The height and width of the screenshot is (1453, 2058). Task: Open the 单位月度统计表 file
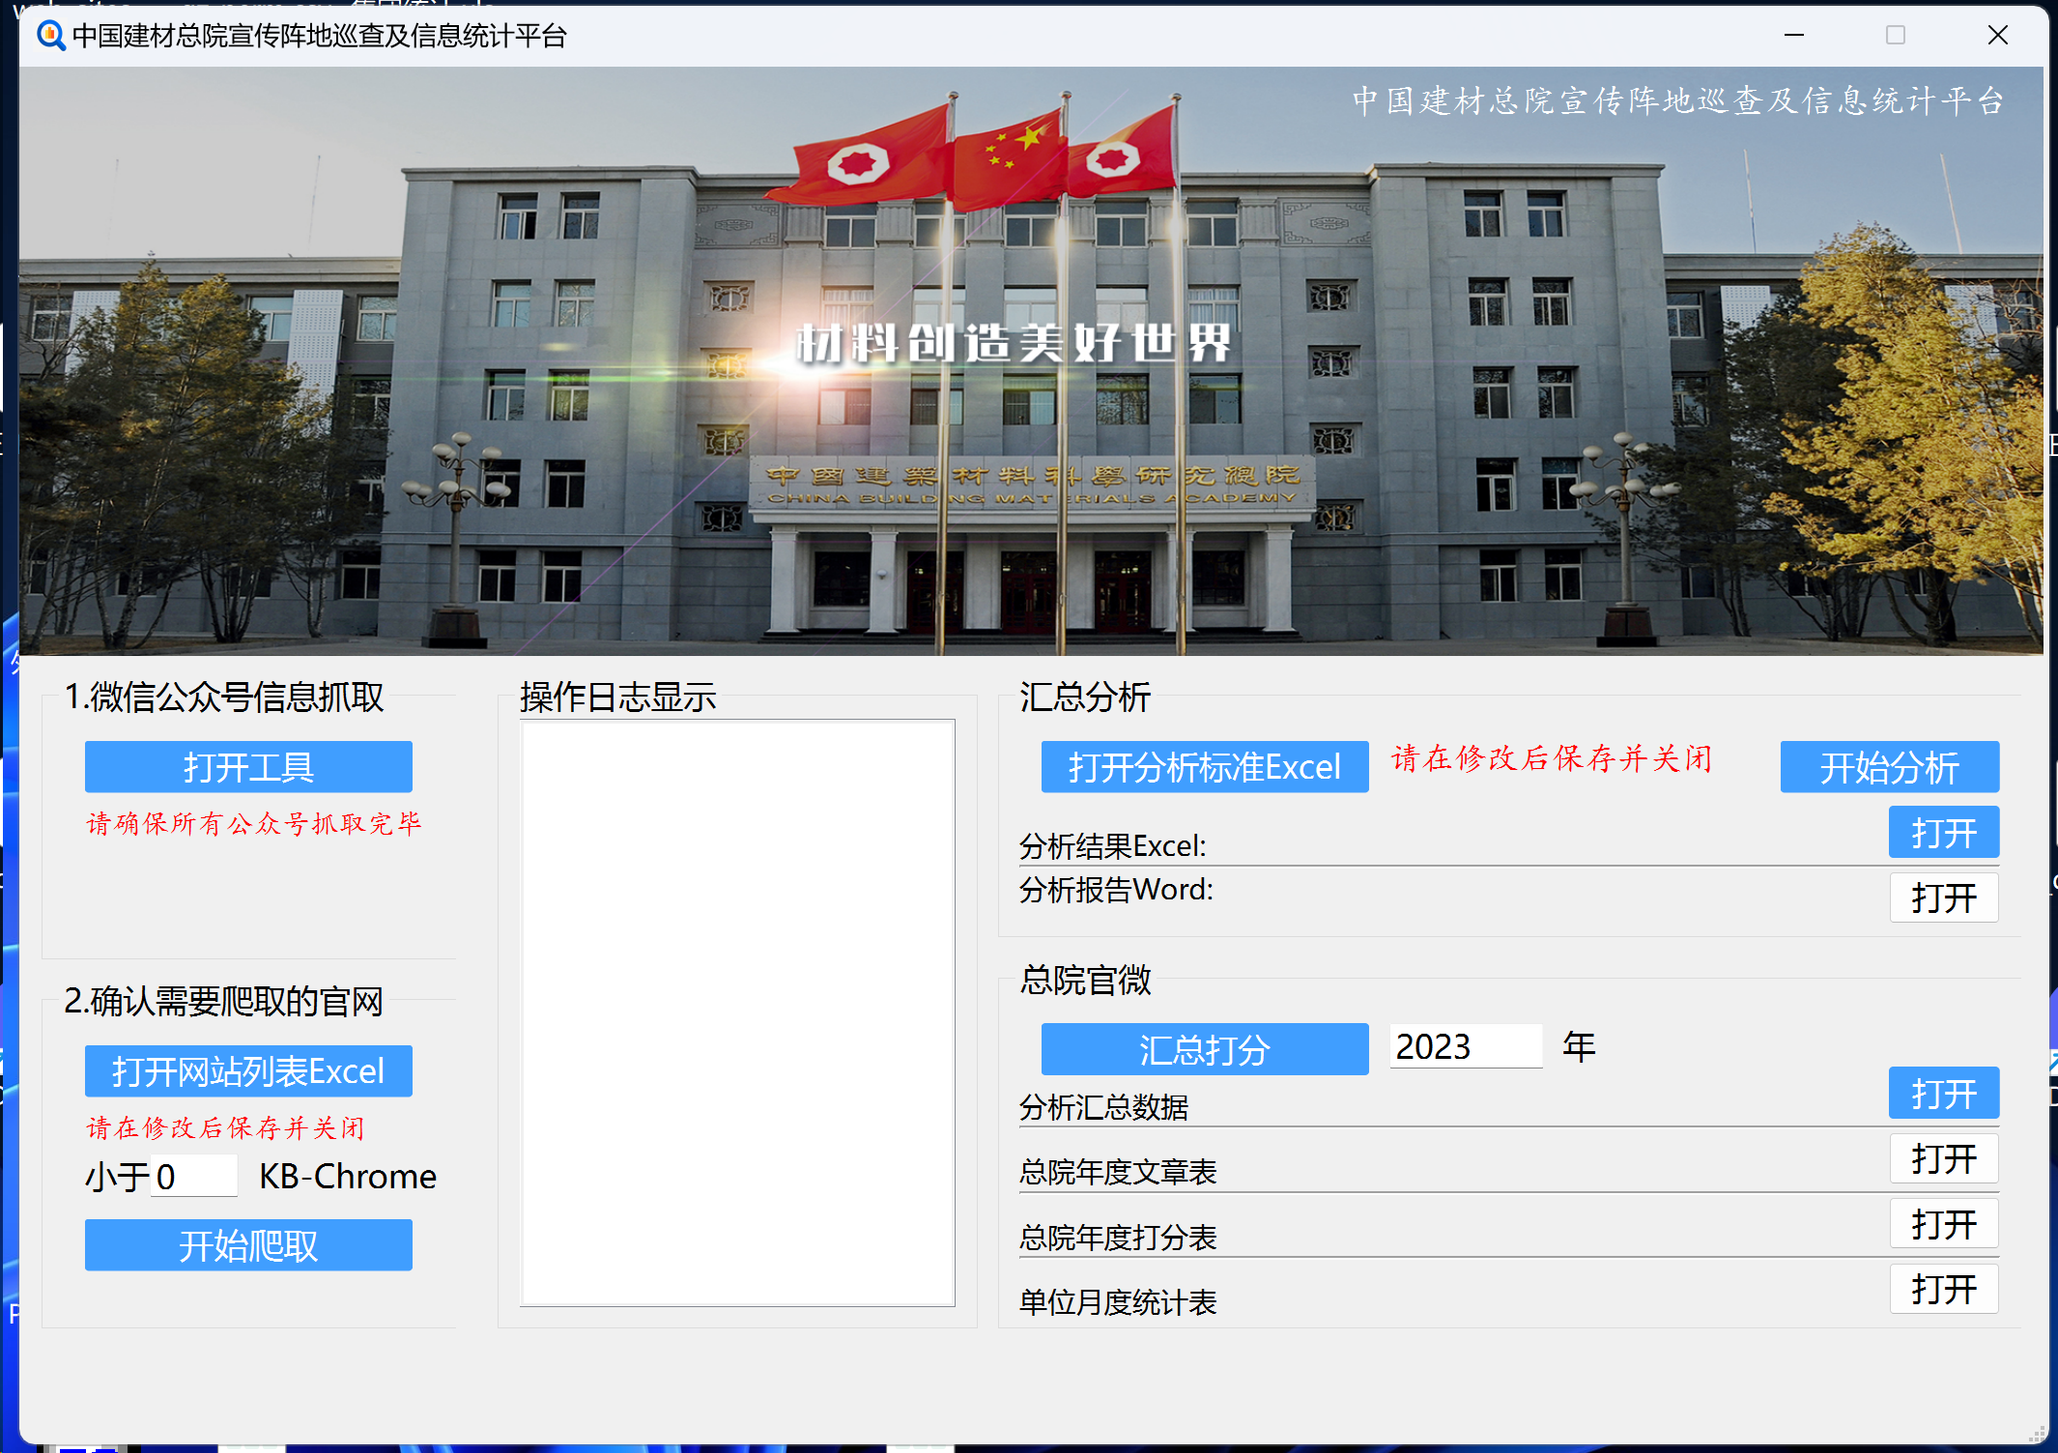pos(1943,1289)
